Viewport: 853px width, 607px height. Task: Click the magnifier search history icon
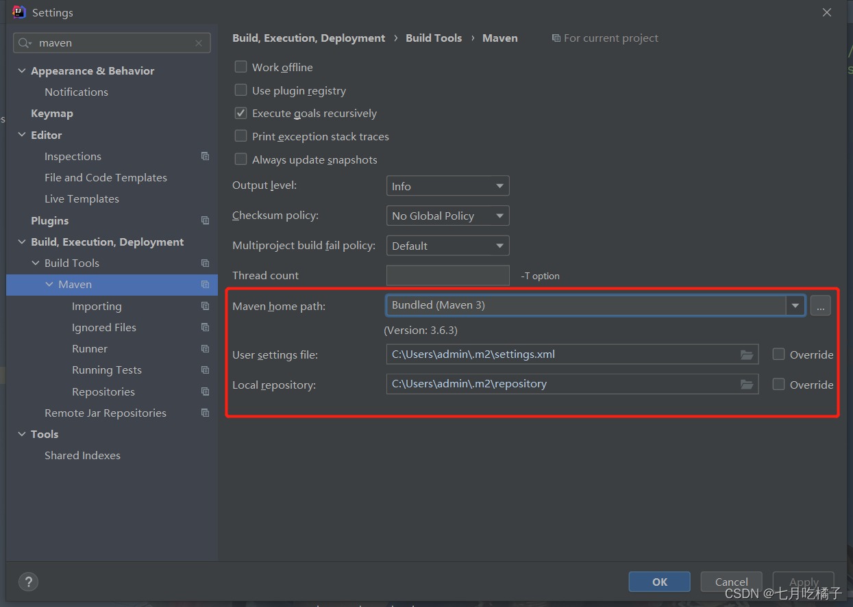coord(25,43)
